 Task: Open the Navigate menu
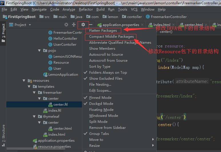tap(39, 9)
